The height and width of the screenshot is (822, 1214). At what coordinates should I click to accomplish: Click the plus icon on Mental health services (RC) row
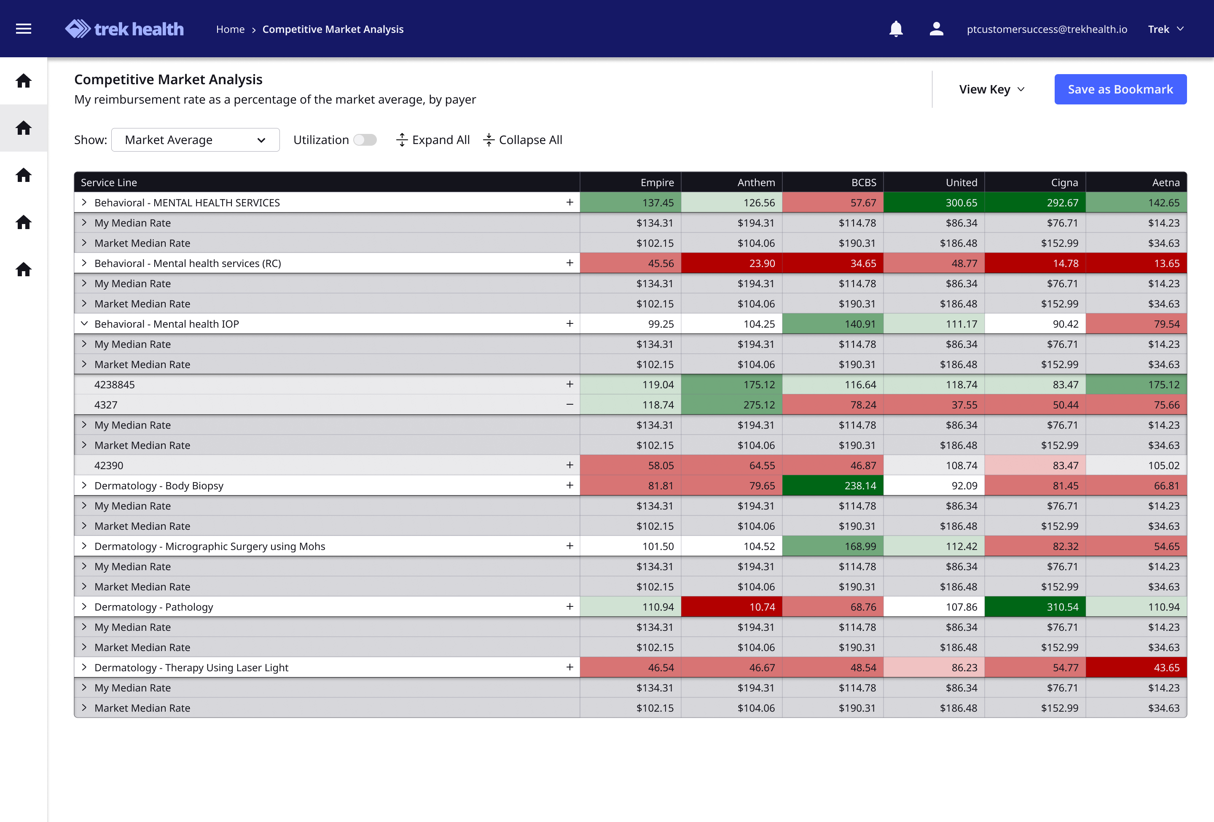click(x=569, y=263)
